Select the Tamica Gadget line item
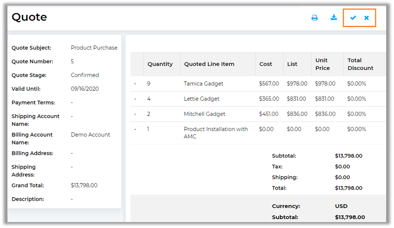This screenshot has width=394, height=228. (203, 84)
